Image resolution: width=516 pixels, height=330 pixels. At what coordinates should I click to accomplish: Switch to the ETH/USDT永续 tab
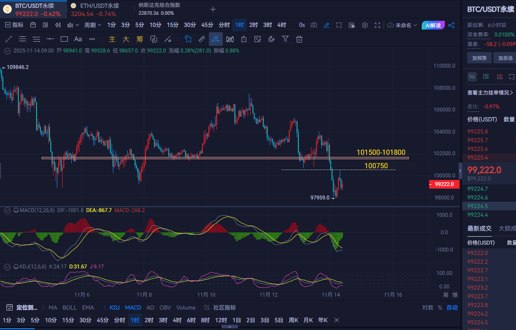pyautogui.click(x=95, y=9)
